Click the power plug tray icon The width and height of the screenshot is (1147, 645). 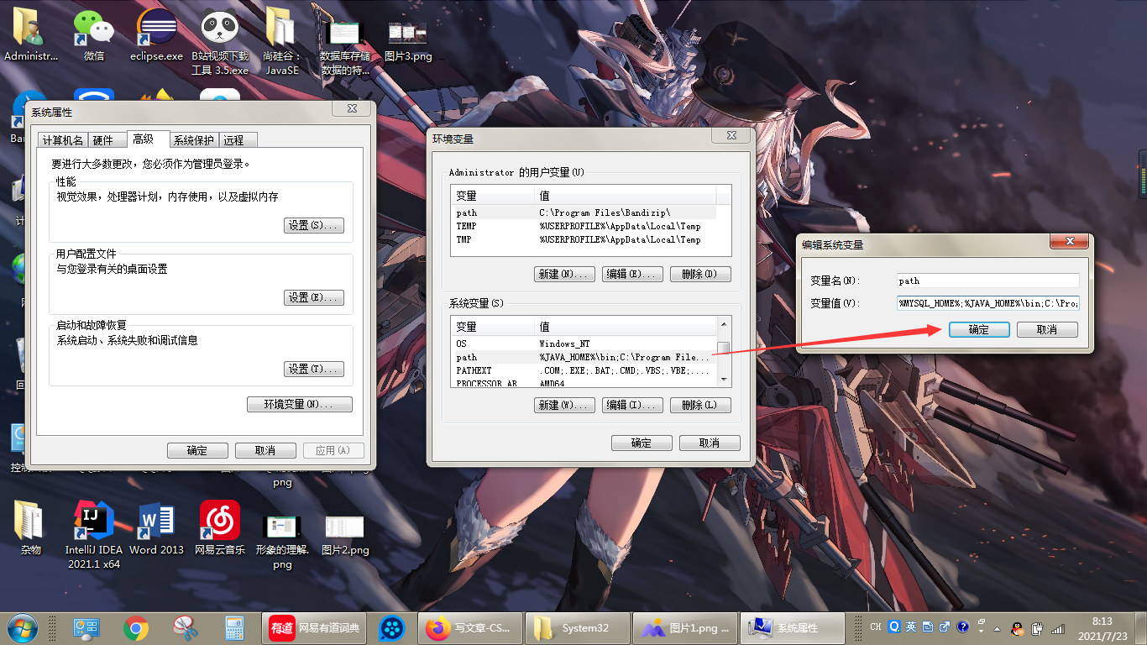[x=1038, y=627]
